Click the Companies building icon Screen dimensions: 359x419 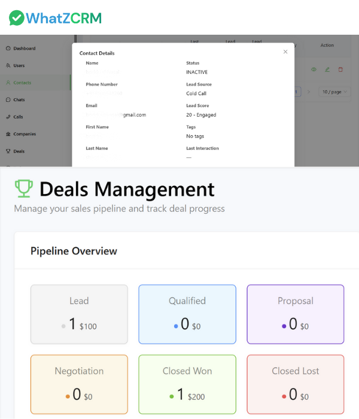tap(8, 134)
